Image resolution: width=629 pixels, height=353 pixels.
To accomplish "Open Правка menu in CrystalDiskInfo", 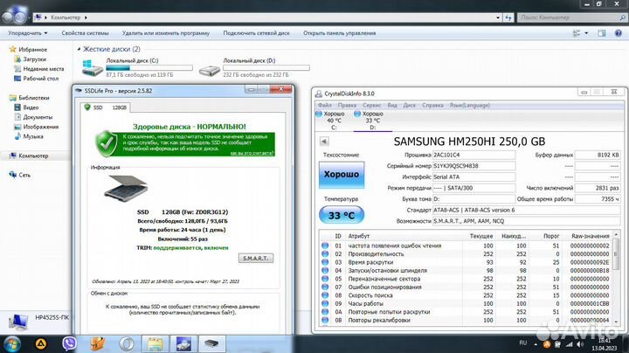I will pos(347,105).
